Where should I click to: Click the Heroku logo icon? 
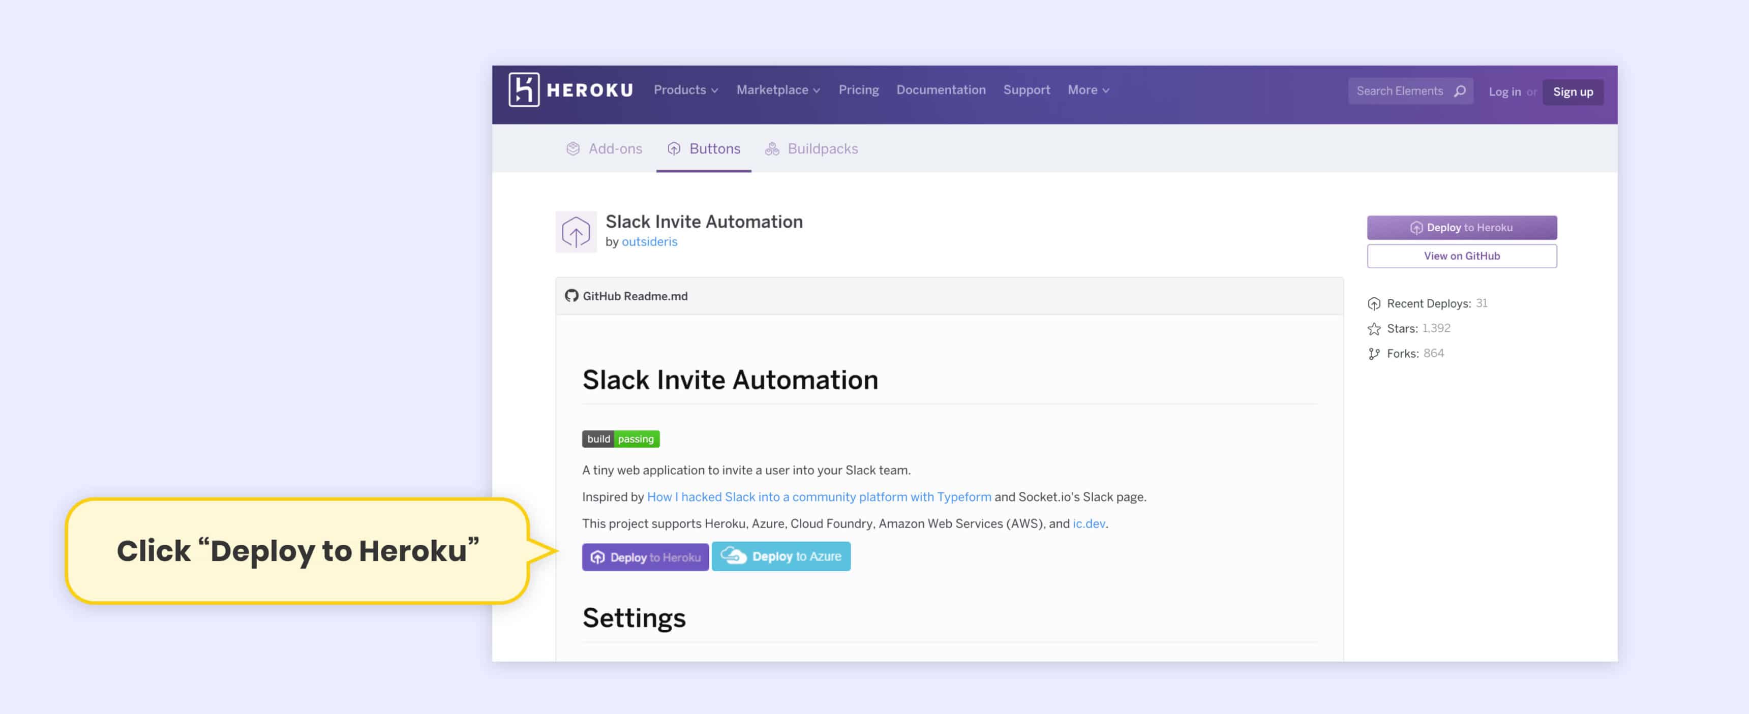coord(524,89)
